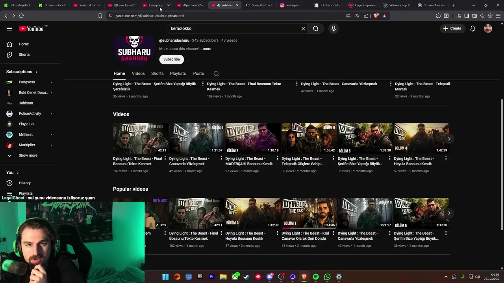Open the page translate icon

(x=357, y=16)
